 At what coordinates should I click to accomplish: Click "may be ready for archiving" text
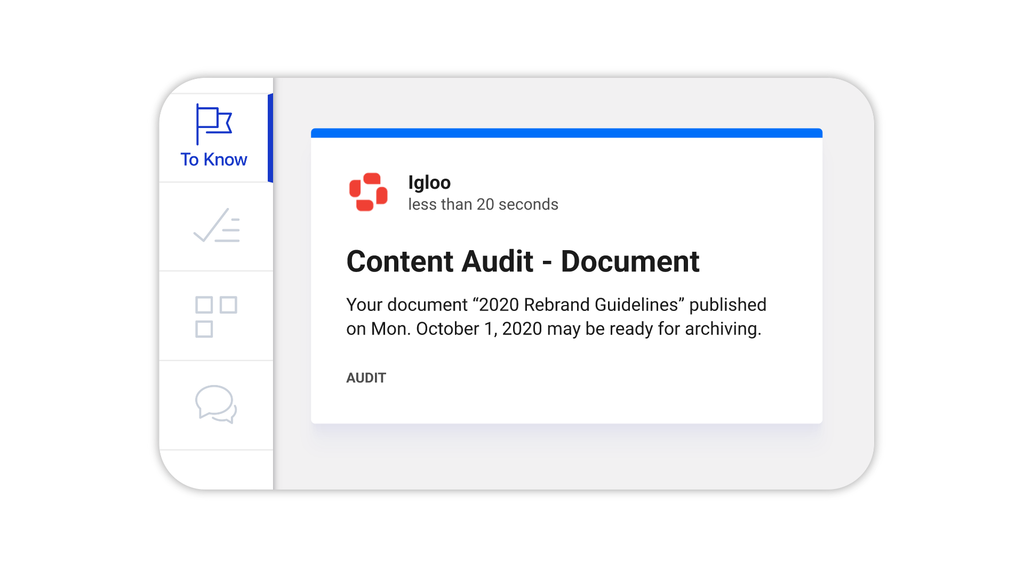click(653, 329)
